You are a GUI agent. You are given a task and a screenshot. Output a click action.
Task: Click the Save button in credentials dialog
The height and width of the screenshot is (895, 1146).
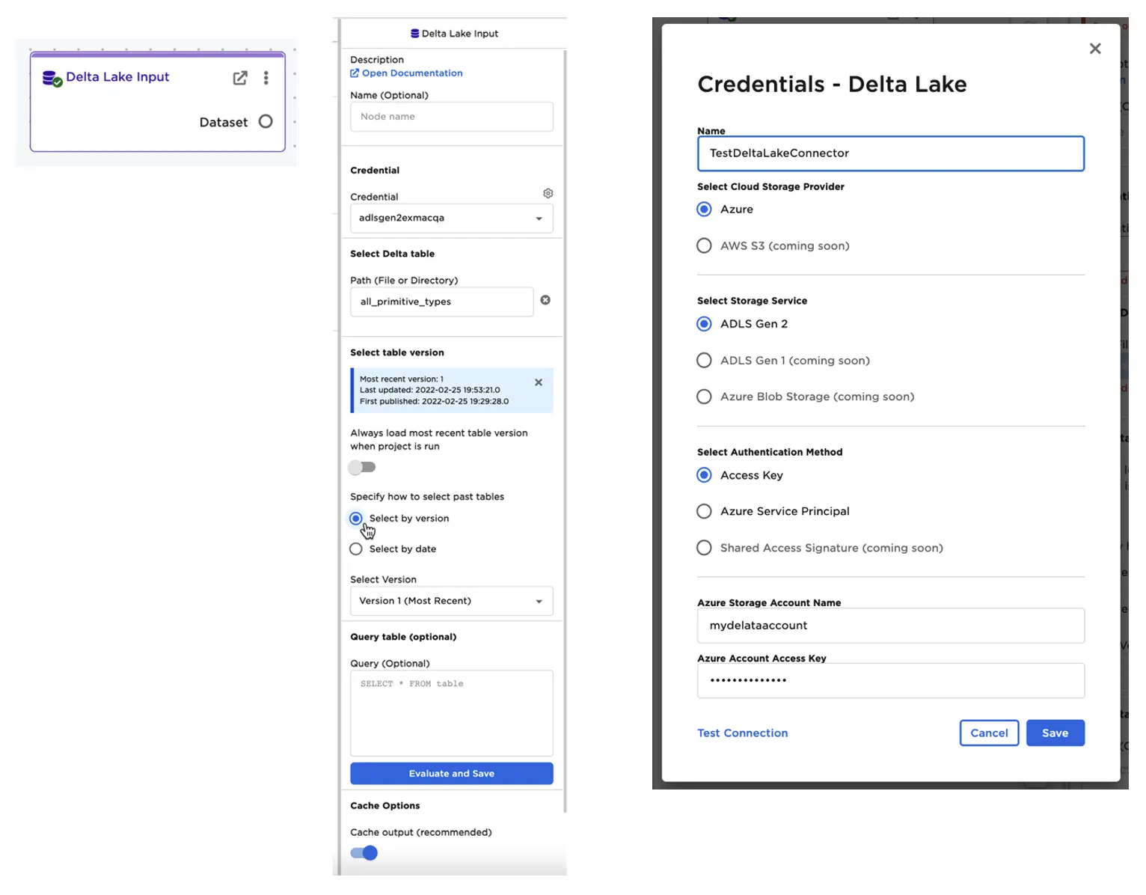point(1055,733)
